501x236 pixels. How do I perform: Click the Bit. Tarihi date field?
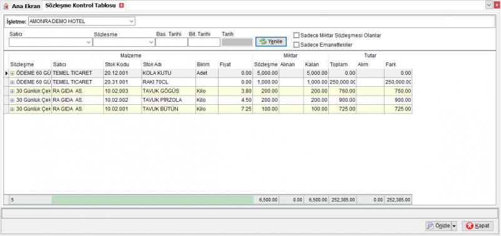(204, 42)
